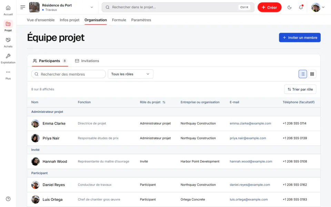Email emma.clarke@example.com

point(250,124)
